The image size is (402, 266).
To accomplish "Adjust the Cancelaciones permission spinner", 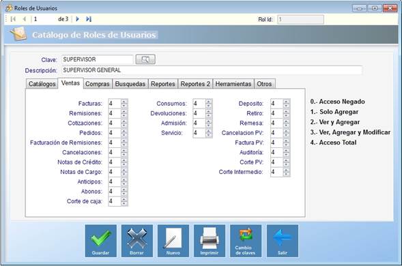I will [118, 152].
